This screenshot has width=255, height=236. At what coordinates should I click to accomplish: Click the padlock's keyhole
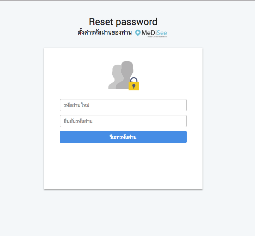pos(134,86)
